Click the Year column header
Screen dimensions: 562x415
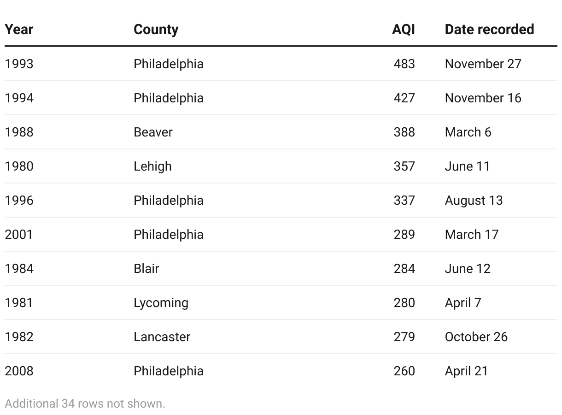(19, 30)
